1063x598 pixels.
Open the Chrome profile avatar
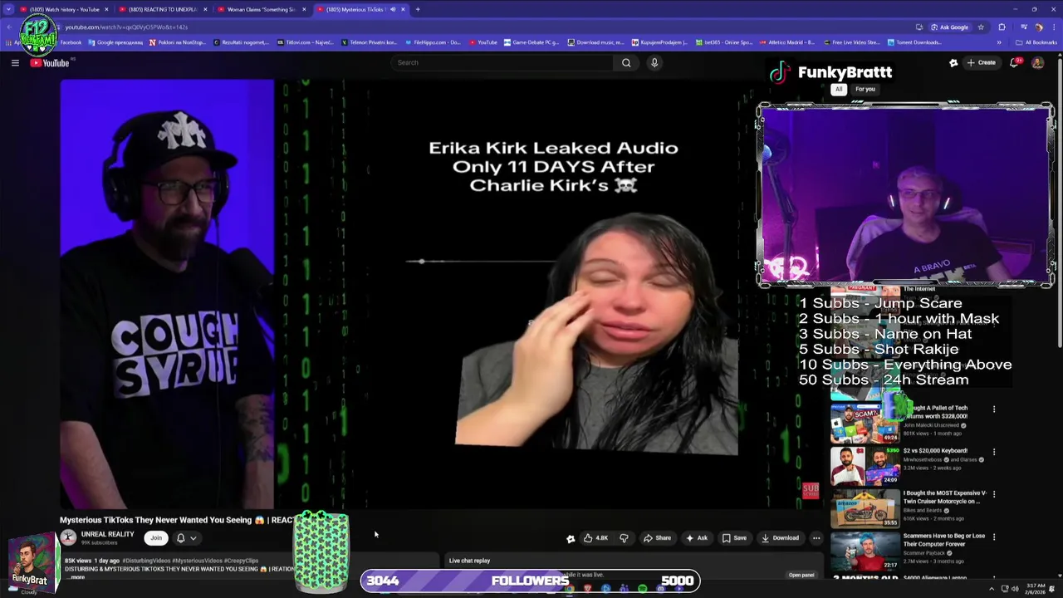(x=1038, y=27)
